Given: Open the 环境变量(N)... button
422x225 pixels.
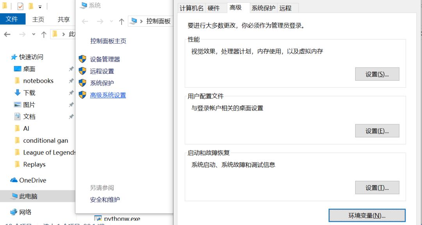Looking at the screenshot, I should tap(367, 215).
